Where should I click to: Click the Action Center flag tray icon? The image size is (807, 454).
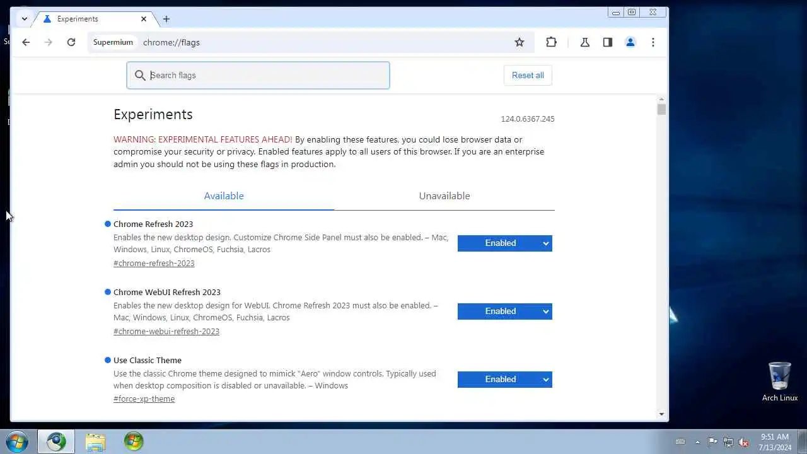tap(712, 442)
